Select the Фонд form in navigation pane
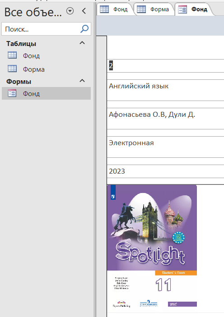The image size is (224, 317). coord(46,93)
